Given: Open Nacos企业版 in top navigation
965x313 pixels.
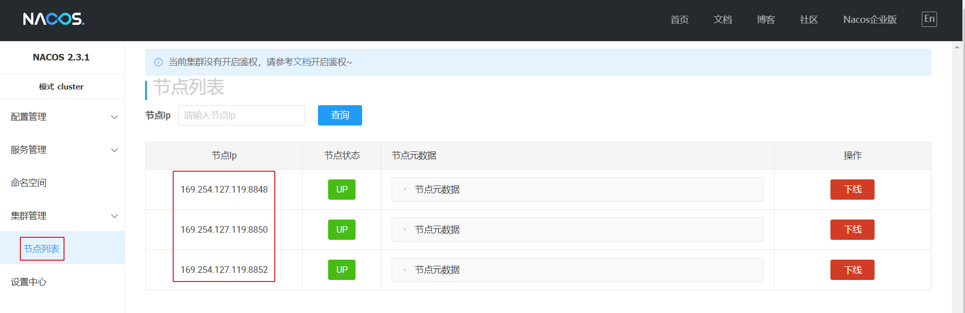Looking at the screenshot, I should pyautogui.click(x=870, y=20).
